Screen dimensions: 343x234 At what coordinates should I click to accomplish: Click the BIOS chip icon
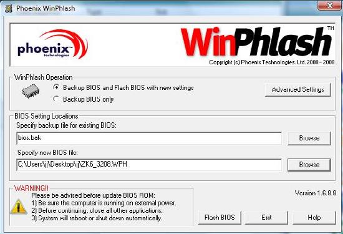31,91
